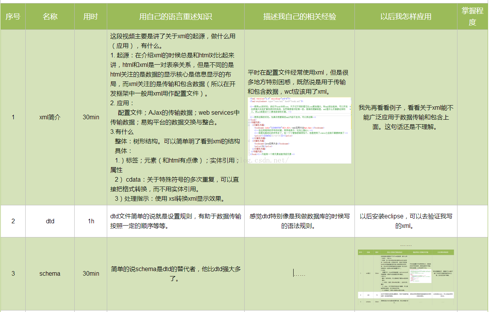Click the '用时' column header
Screen dimensions: 490x312
click(x=91, y=17)
